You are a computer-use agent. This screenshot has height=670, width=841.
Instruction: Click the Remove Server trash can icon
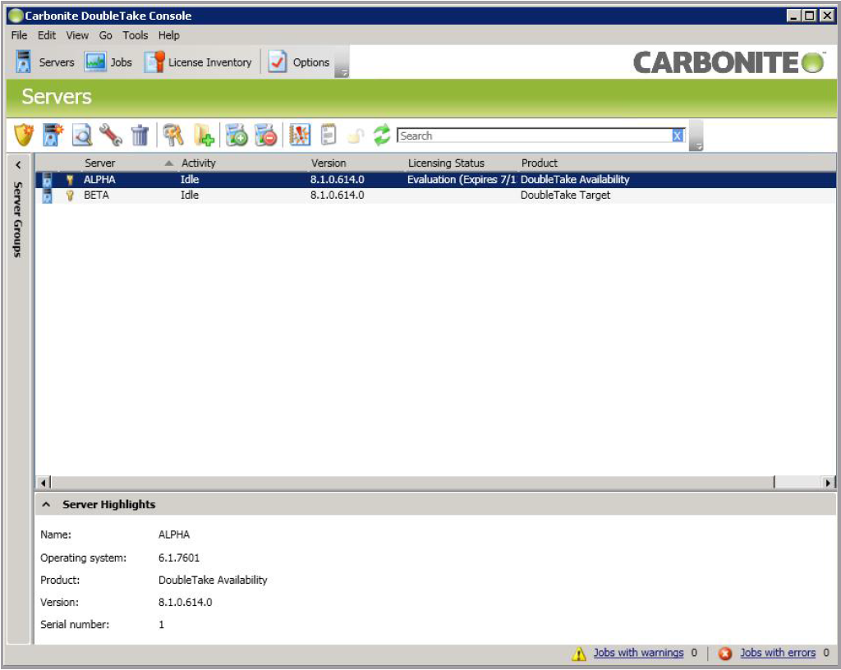[x=140, y=135]
